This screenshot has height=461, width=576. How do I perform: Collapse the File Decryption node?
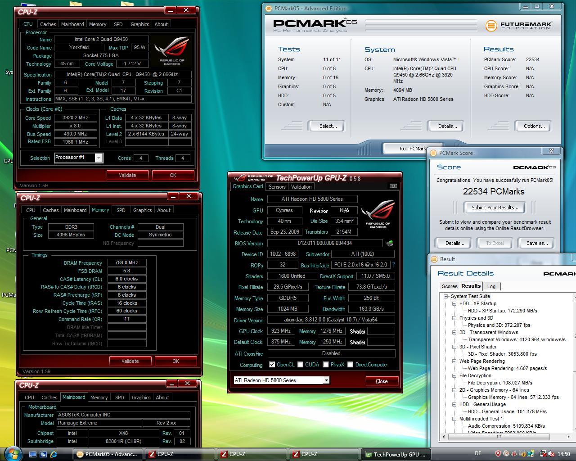point(454,375)
